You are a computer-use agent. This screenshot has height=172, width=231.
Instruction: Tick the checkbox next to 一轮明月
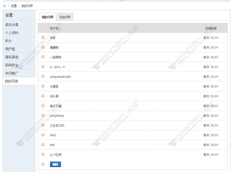(x=43, y=57)
